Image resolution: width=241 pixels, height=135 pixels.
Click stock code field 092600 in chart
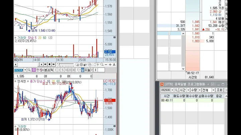[19, 70]
